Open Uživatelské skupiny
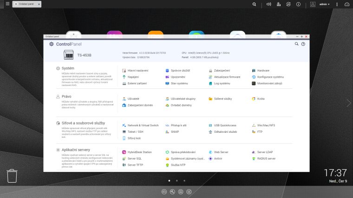This screenshot has height=198, width=353. (x=181, y=99)
